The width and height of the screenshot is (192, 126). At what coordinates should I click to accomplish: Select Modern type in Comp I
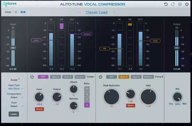click(x=80, y=77)
